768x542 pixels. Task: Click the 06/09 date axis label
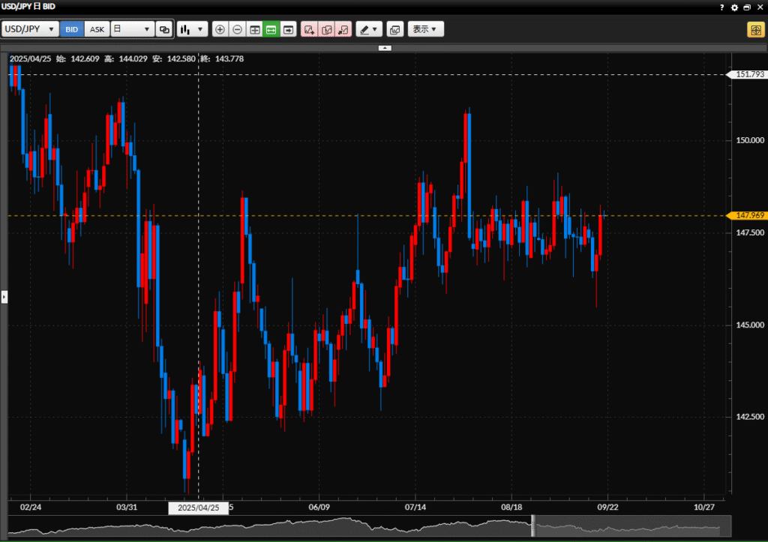coord(319,508)
